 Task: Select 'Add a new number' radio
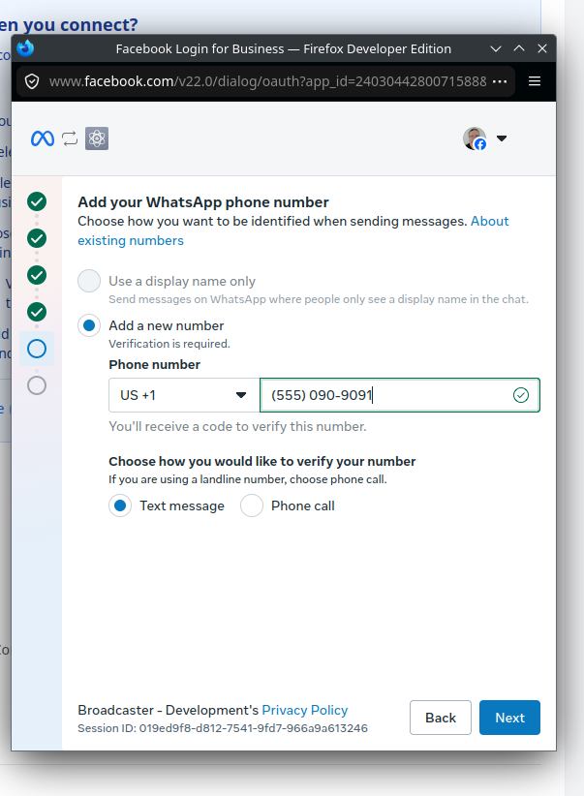[x=89, y=325]
